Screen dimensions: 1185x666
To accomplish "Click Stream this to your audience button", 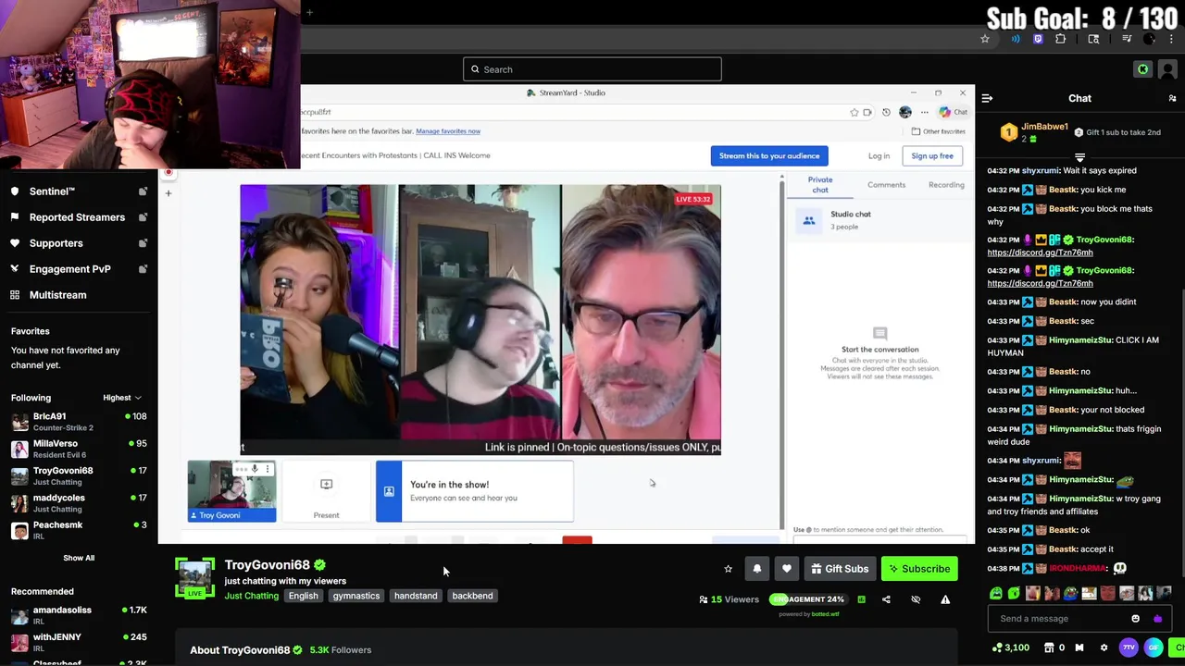I will (769, 155).
